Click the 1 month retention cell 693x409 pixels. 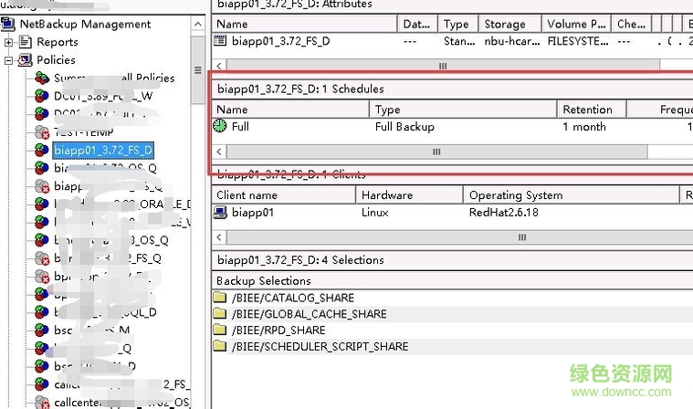(x=584, y=127)
